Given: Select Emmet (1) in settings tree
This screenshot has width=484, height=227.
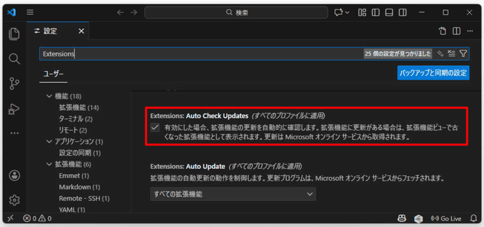Looking at the screenshot, I should [74, 176].
